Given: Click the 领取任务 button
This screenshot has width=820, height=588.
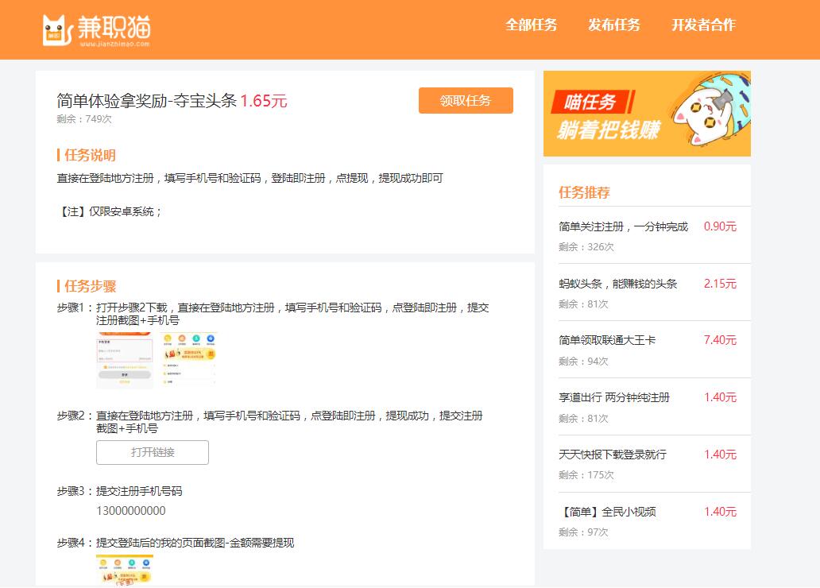Looking at the screenshot, I should [x=466, y=100].
